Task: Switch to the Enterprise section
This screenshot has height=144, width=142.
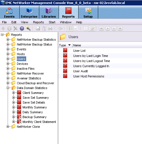Action: point(29,13)
